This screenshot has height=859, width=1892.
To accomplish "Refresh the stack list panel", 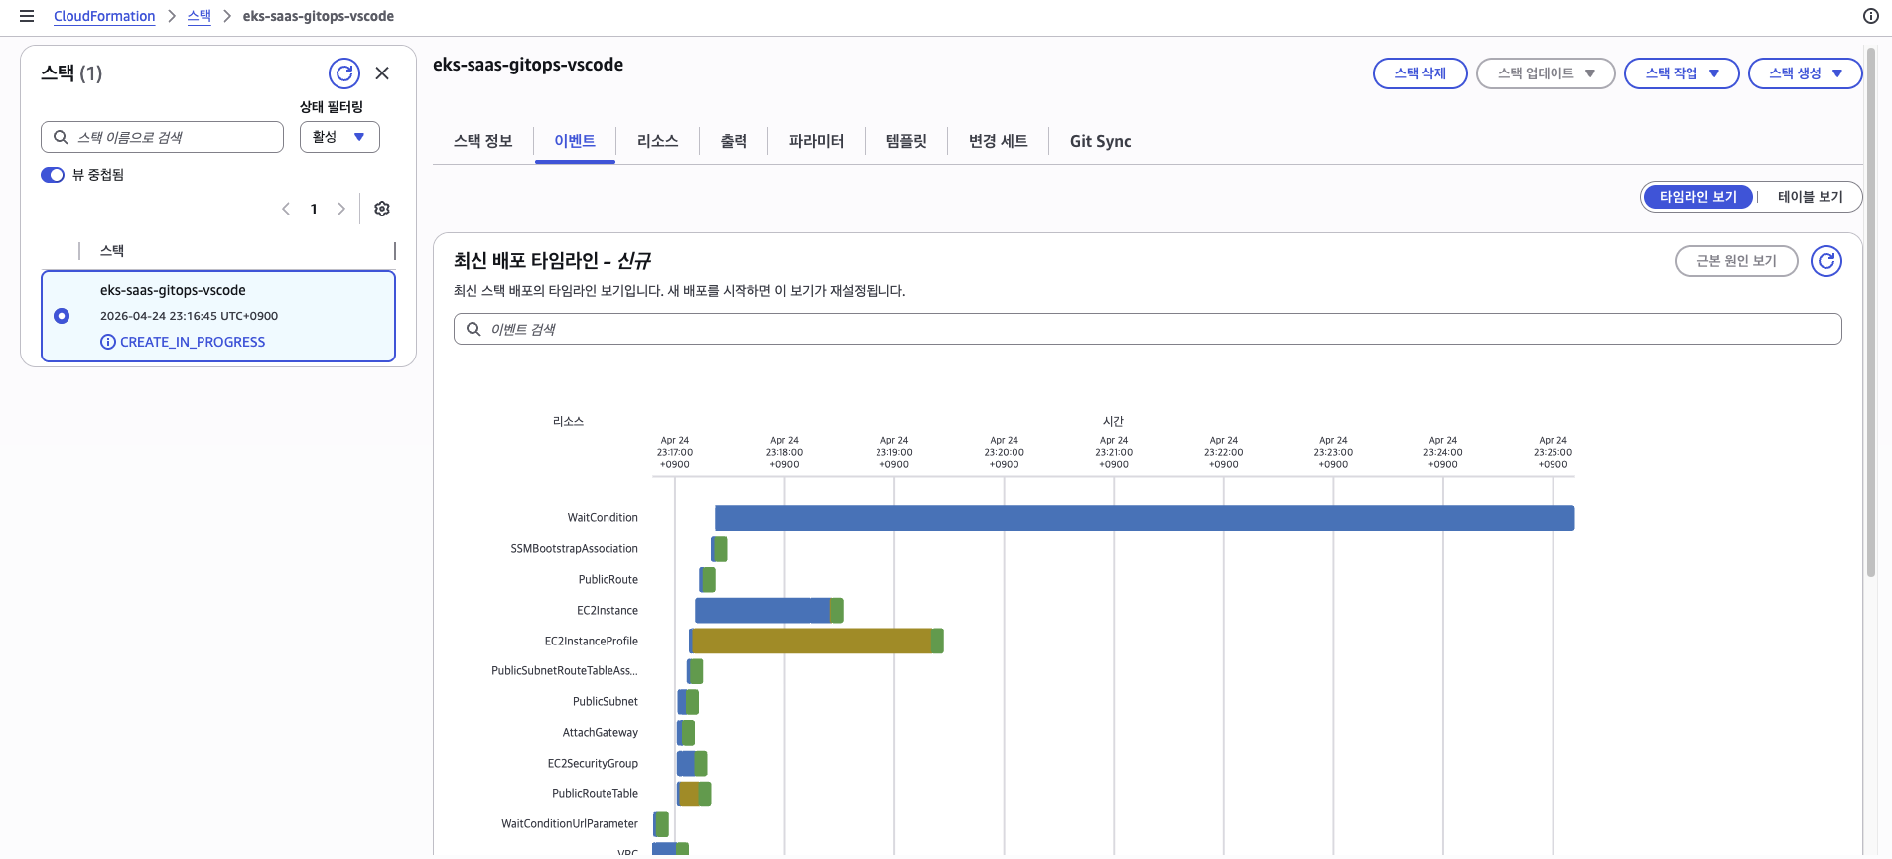I will pyautogui.click(x=343, y=73).
